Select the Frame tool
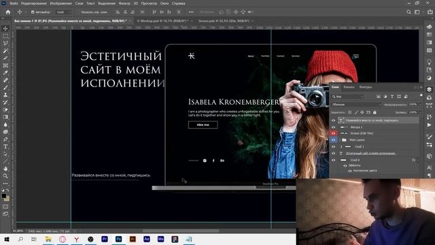Screen dimensions: 435x245 click(5, 65)
